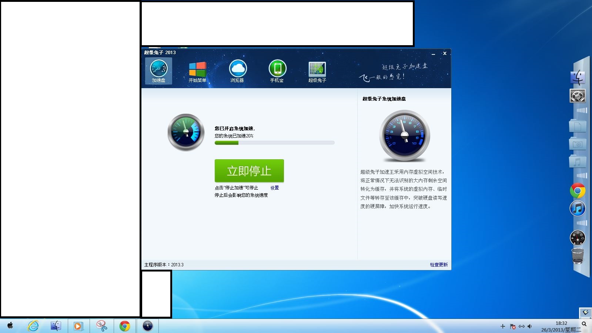The width and height of the screenshot is (592, 333).
Task: Open the music folder in dock
Action: (577, 161)
